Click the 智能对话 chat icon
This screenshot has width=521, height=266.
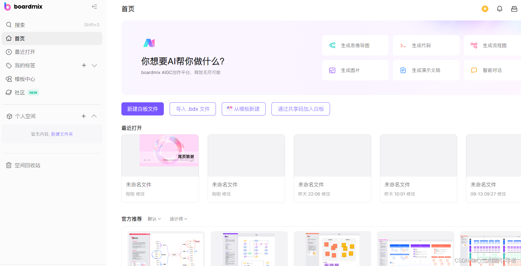pyautogui.click(x=474, y=70)
